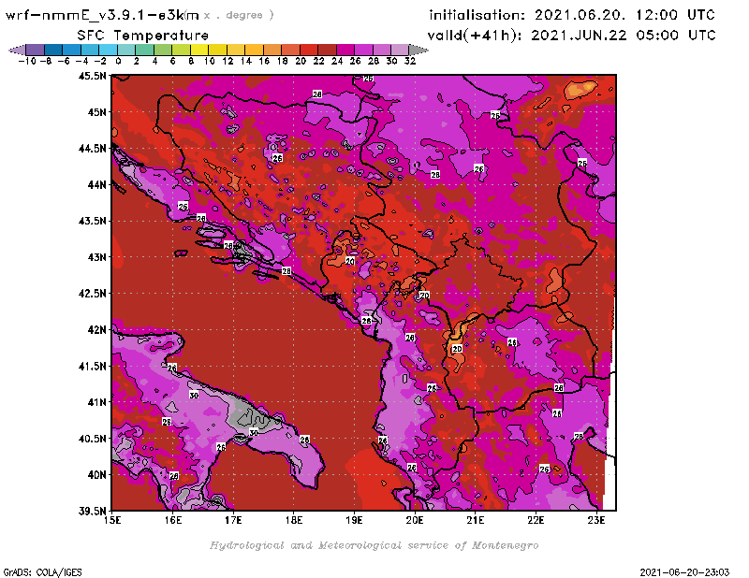
Task: Click the 'wrf-nmmE_v3.9.1-e3km' model label
Action: click(x=102, y=15)
